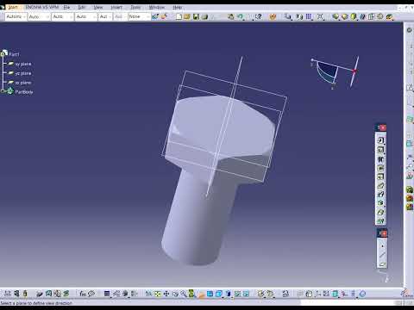
Task: Close the floating reference elements toolbar
Action: [385, 233]
